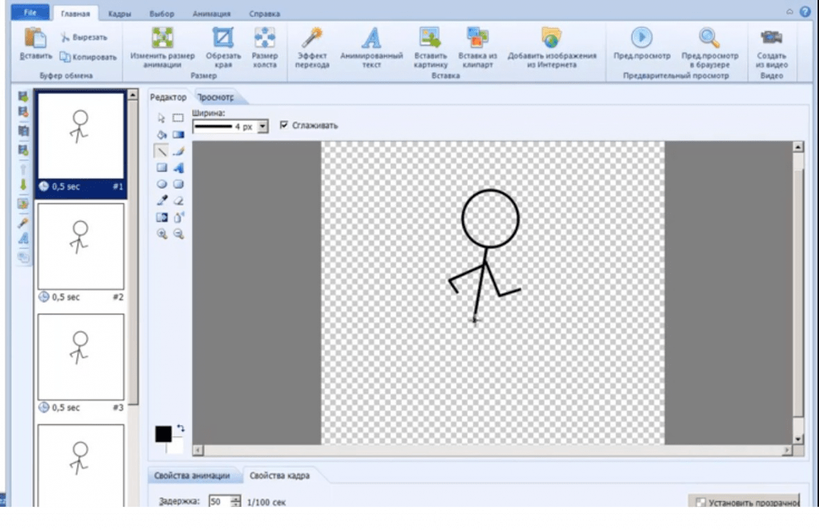This screenshot has height=530, width=819.
Task: Swap foreground and background colors arrow
Action: [x=180, y=428]
